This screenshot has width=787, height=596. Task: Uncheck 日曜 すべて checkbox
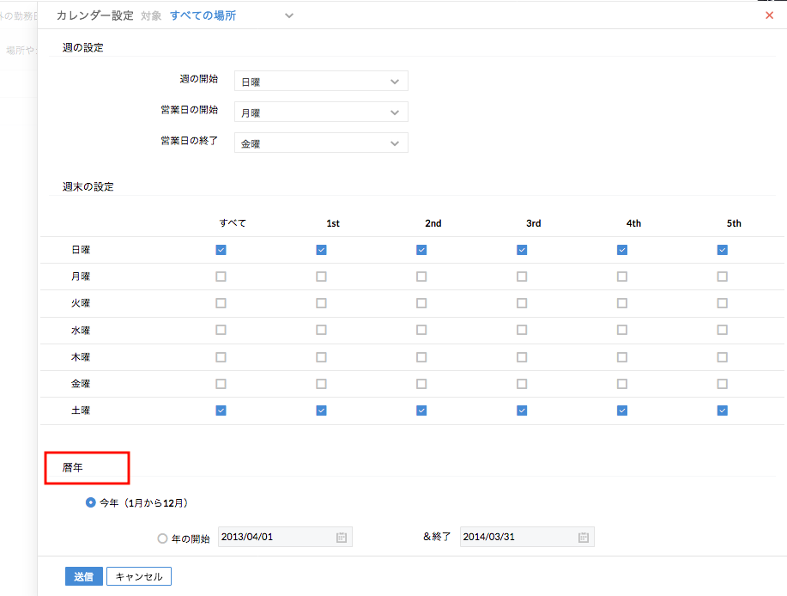click(x=221, y=250)
